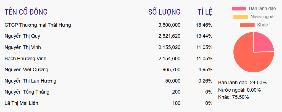Click the Khác: 75.50% summary text

(x=233, y=97)
